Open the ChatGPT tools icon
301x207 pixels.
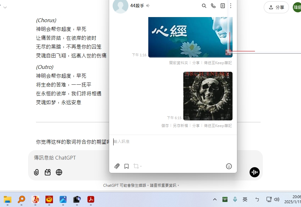click(48, 172)
